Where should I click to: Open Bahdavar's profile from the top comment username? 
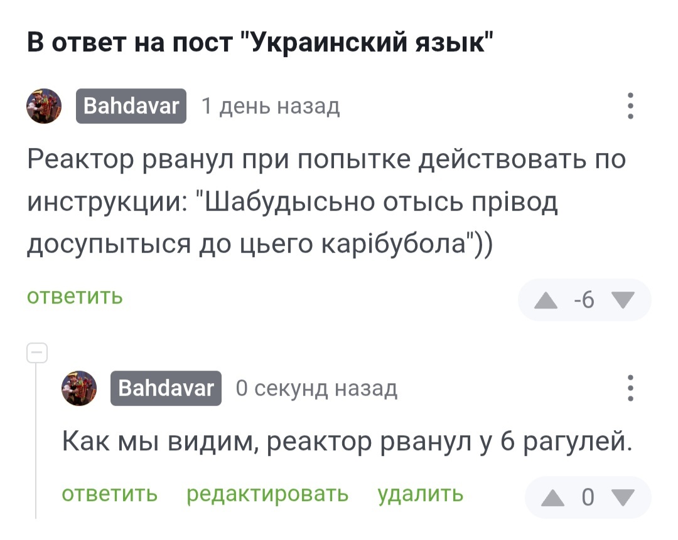[x=131, y=106]
